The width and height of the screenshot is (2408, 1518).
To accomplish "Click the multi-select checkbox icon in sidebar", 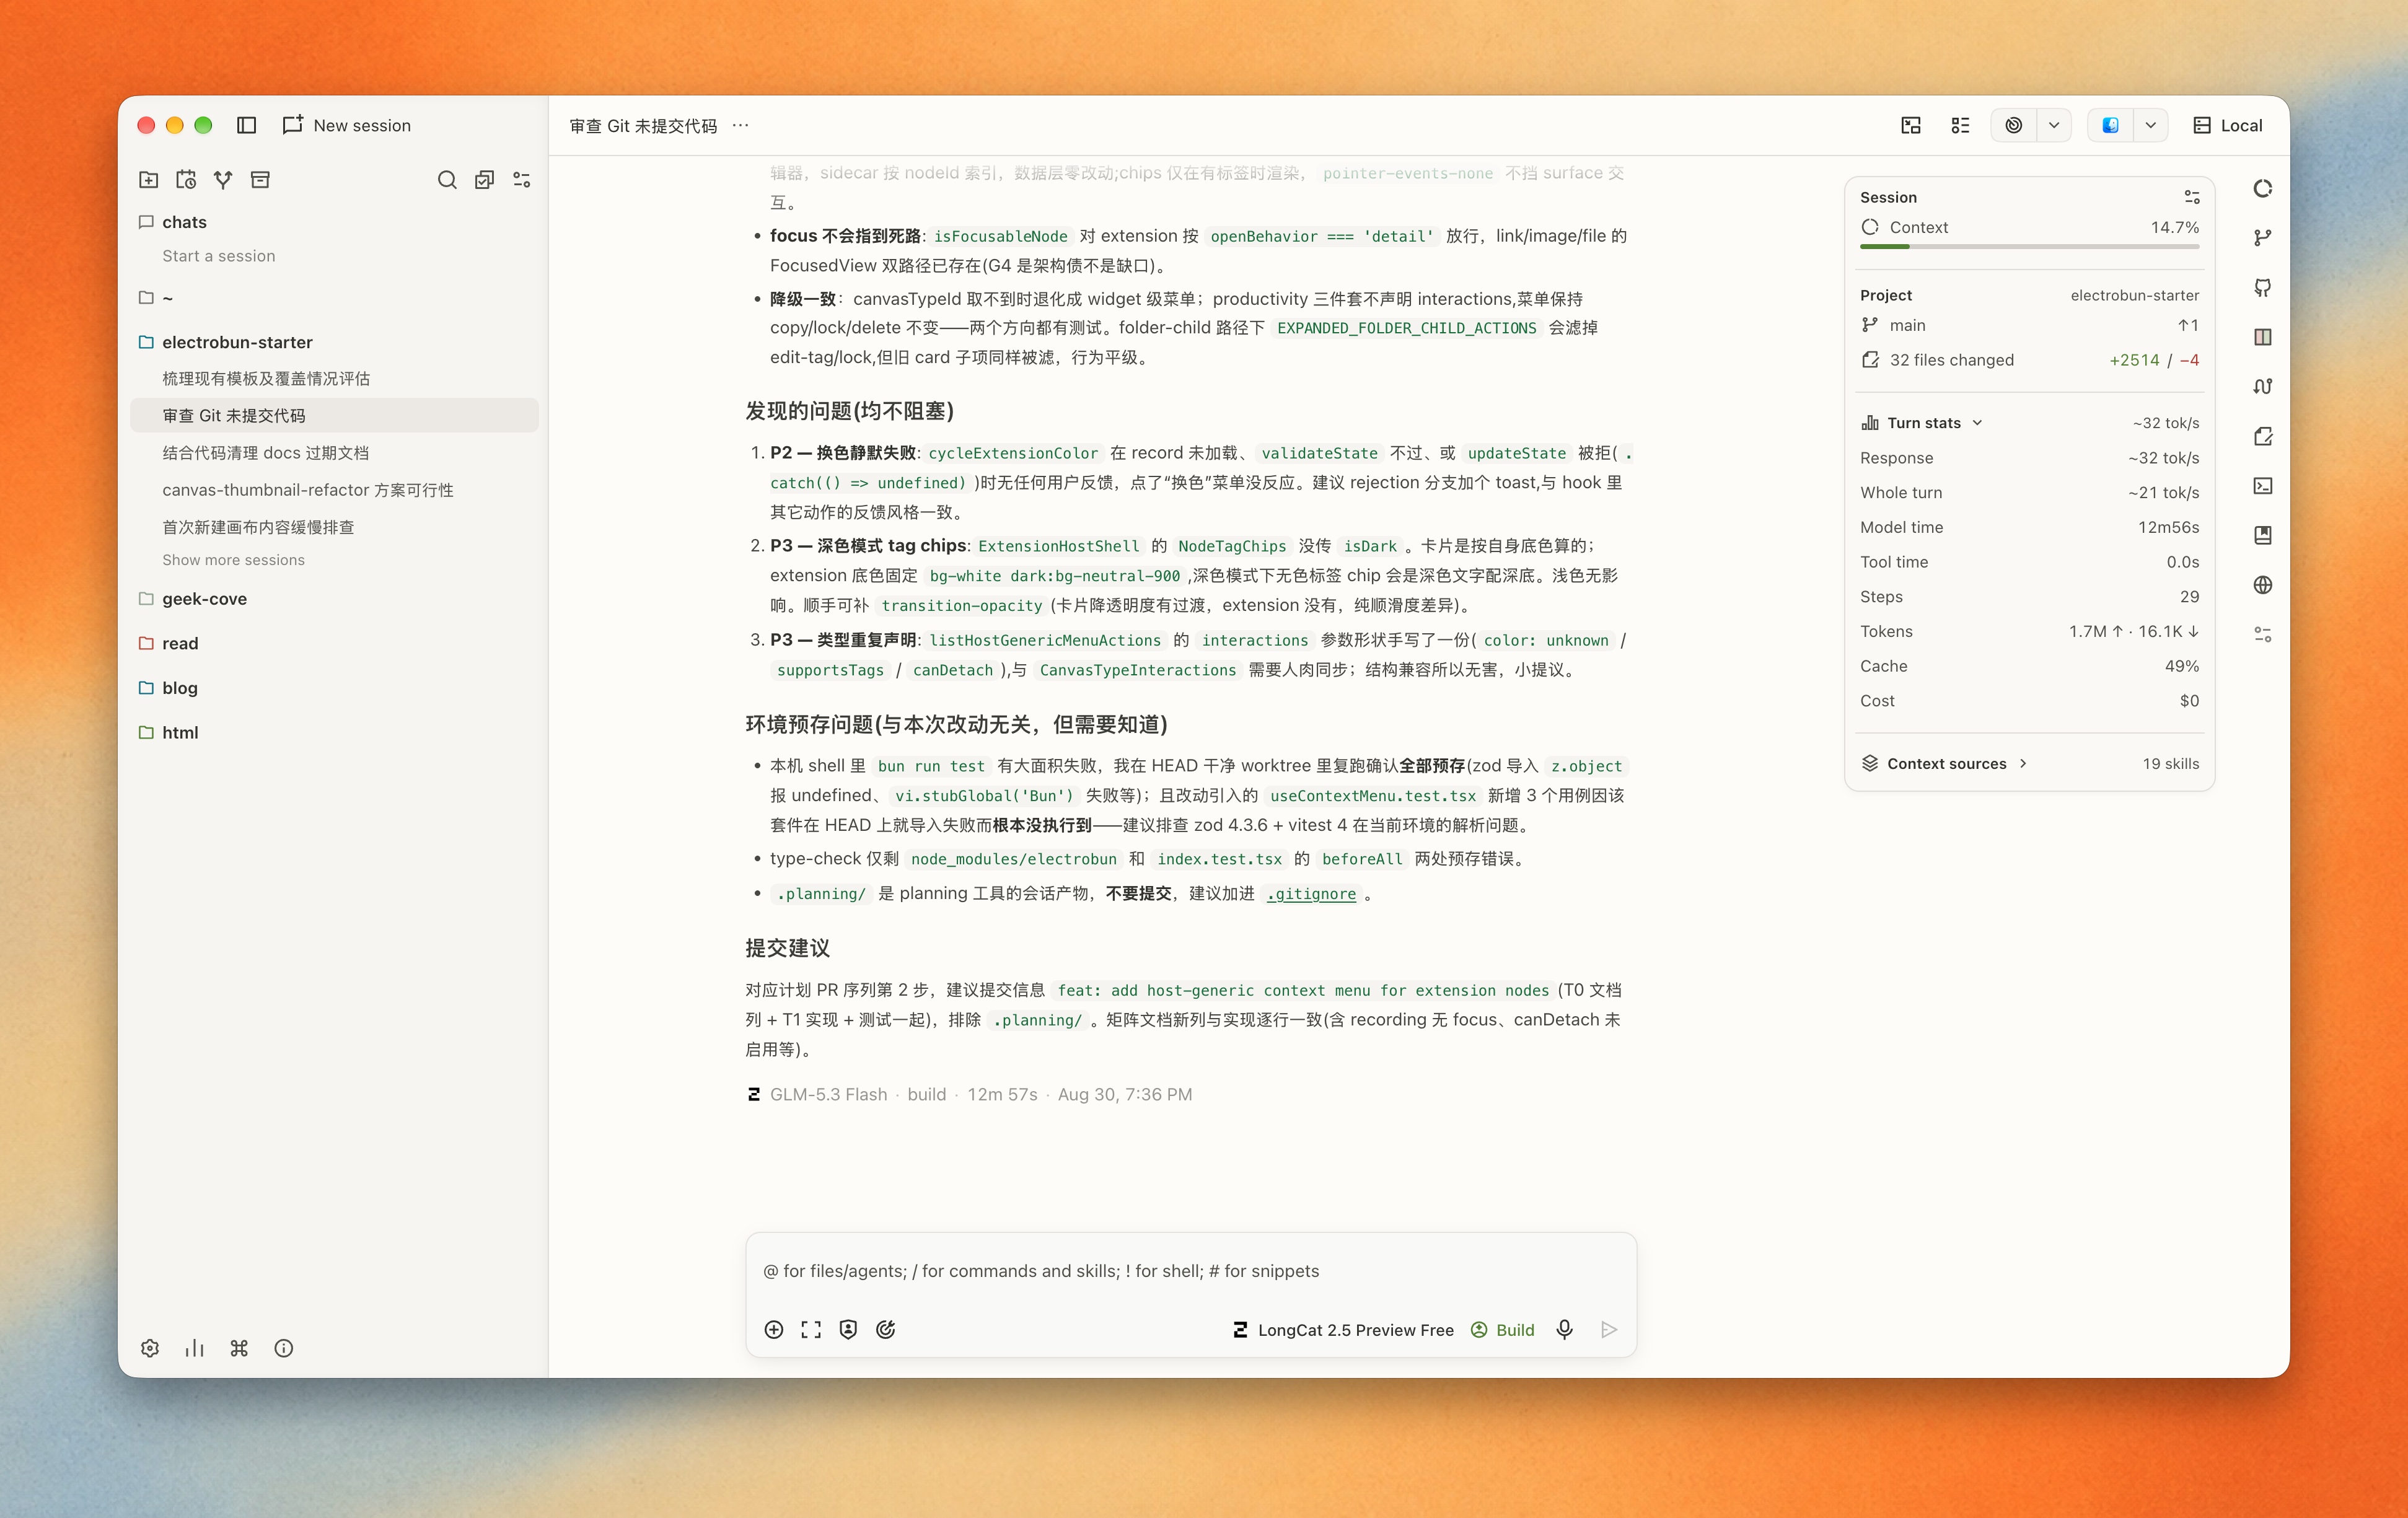I will coord(484,180).
